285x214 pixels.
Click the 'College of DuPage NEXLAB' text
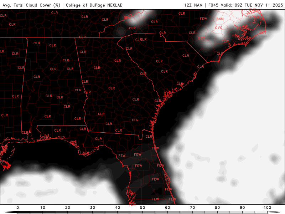[x=94, y=5]
